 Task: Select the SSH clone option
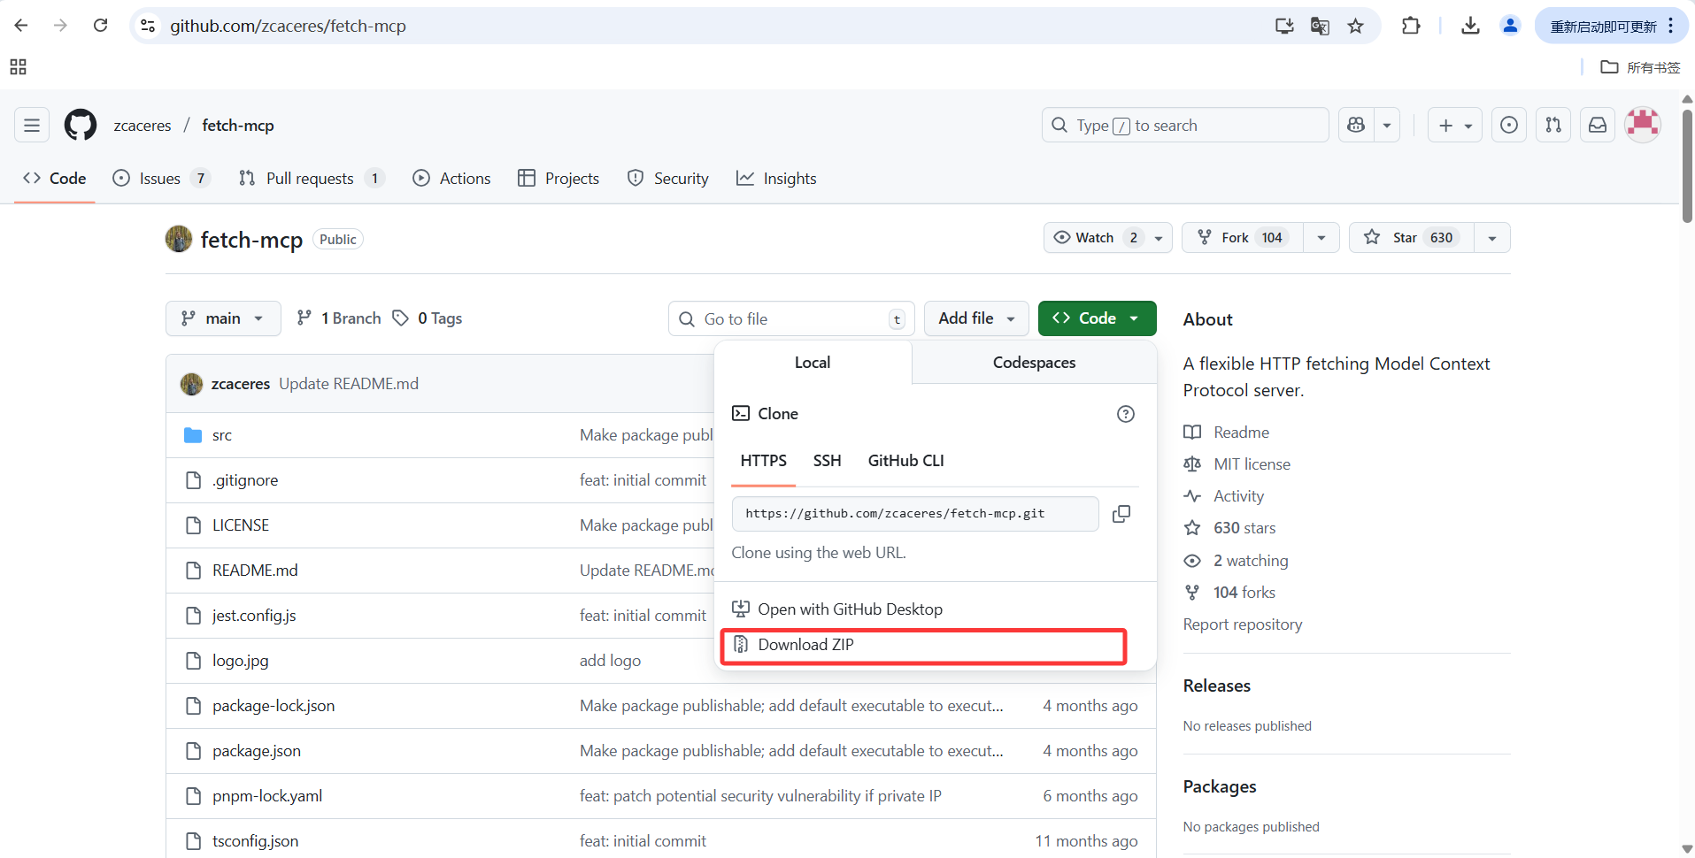click(x=827, y=461)
